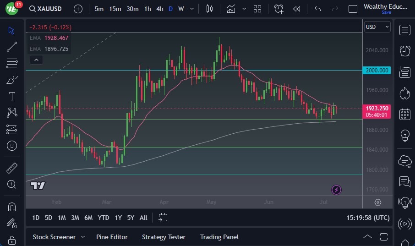The height and width of the screenshot is (246, 415).
Task: Open the alerts alarm clock panel
Action: [405, 51]
